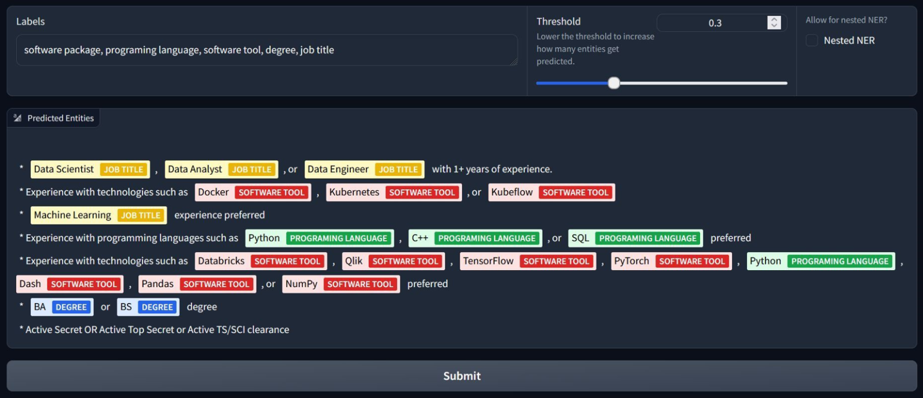Select the Data Scientist entity
923x398 pixels.
[x=90, y=169]
